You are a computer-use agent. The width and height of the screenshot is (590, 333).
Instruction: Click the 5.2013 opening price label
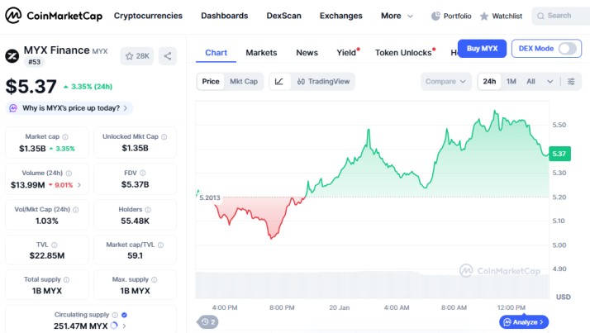210,197
